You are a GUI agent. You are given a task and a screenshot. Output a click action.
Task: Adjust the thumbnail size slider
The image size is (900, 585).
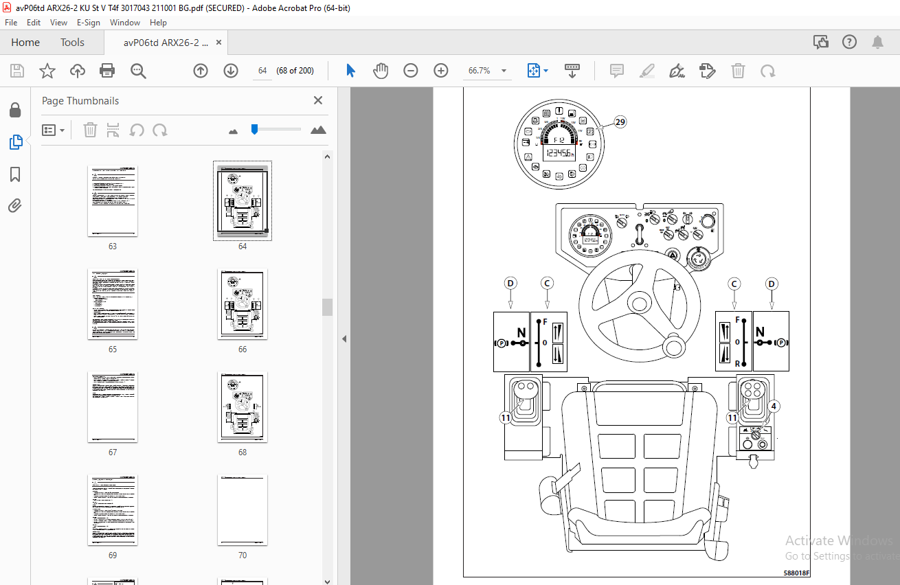pos(254,128)
